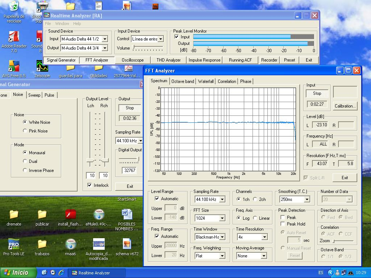Open the schema v672 desktop icon
This screenshot has height=278, width=371.
(127, 244)
